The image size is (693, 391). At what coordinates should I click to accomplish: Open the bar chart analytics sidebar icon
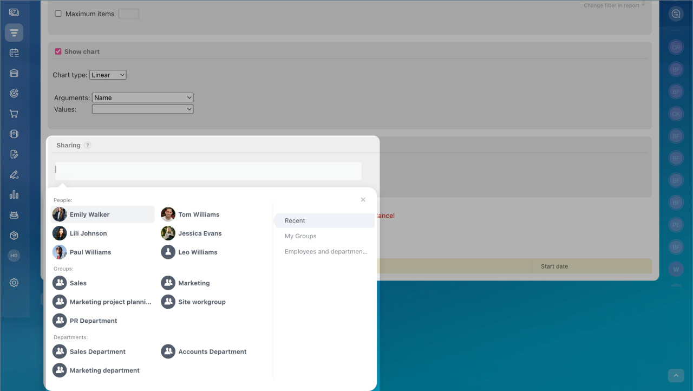14,195
